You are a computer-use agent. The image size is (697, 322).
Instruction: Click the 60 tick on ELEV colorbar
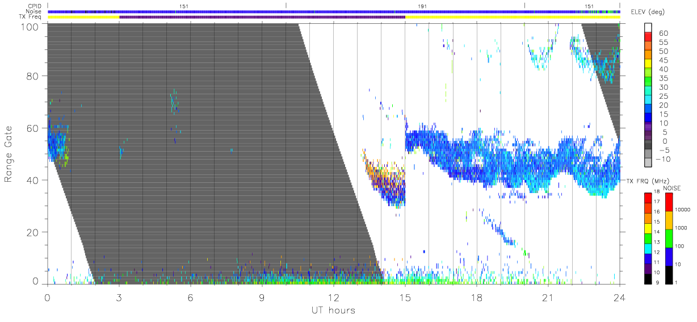663,34
